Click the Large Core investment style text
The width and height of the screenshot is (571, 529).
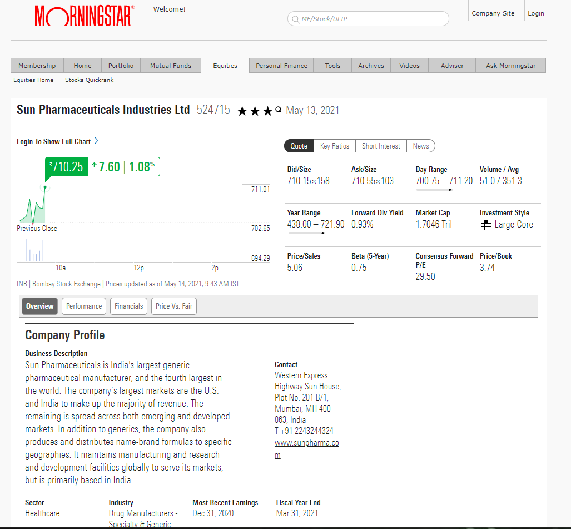[514, 225]
